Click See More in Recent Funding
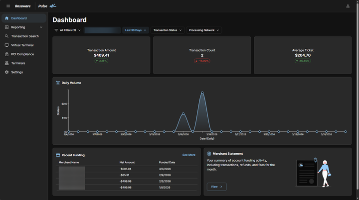Image resolution: width=359 pixels, height=200 pixels. pos(188,155)
